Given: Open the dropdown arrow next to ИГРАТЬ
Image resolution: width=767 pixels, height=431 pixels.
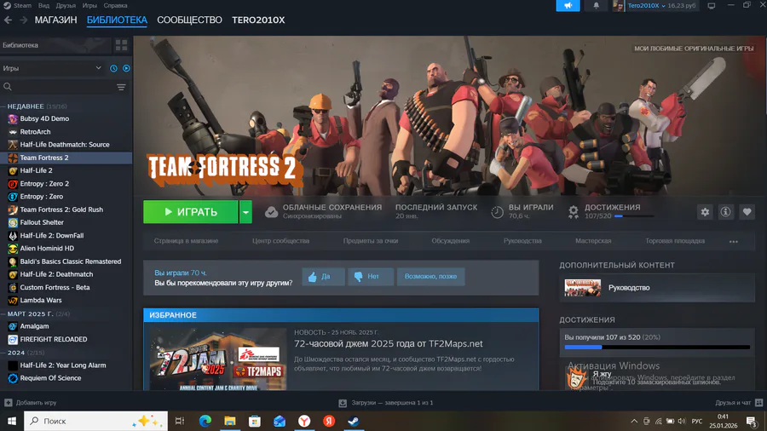Looking at the screenshot, I should pyautogui.click(x=245, y=212).
